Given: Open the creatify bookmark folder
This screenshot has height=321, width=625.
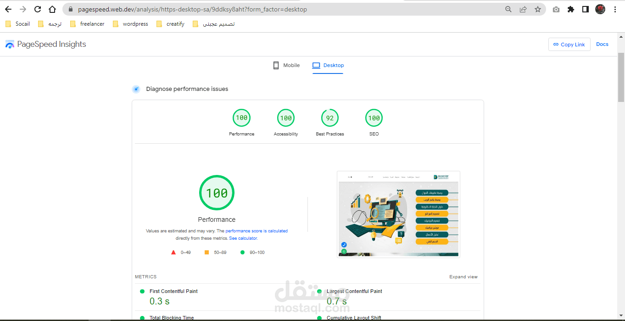Looking at the screenshot, I should pos(170,24).
